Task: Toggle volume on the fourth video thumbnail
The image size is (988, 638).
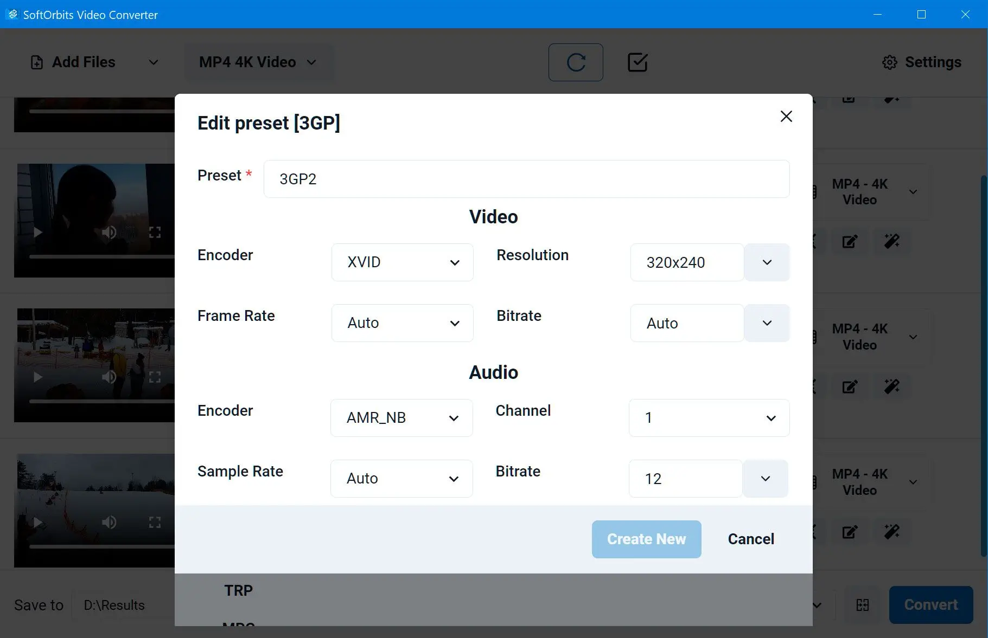Action: tap(109, 522)
